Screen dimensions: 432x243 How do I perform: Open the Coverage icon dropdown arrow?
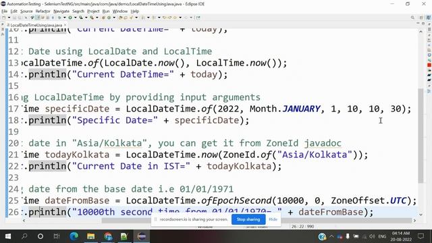tap(86, 18)
